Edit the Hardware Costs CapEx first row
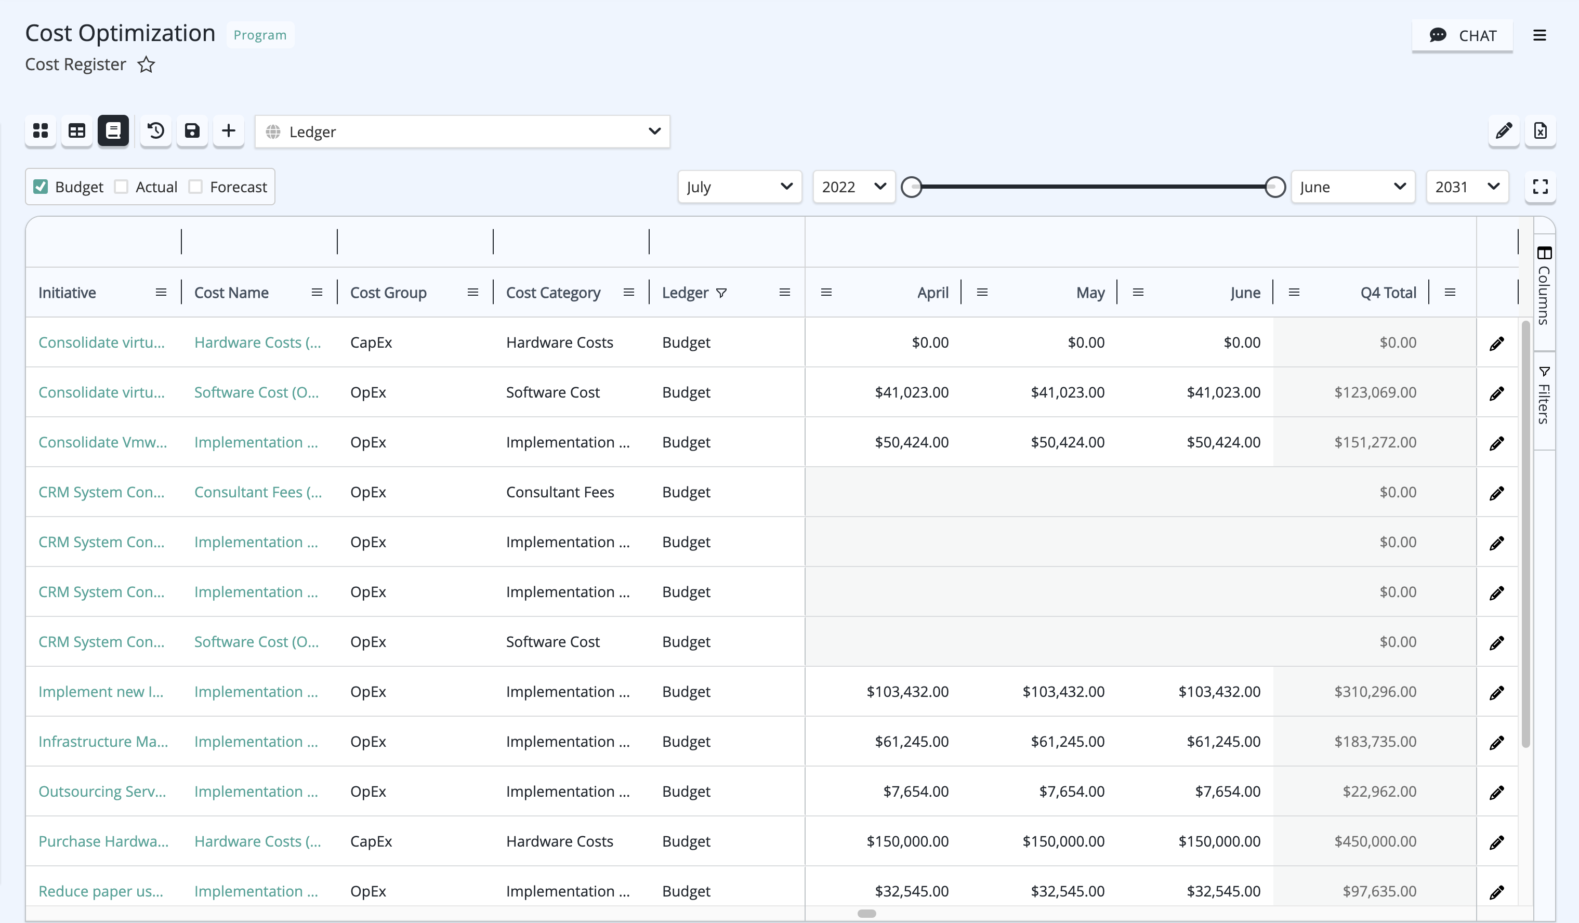 1497,344
